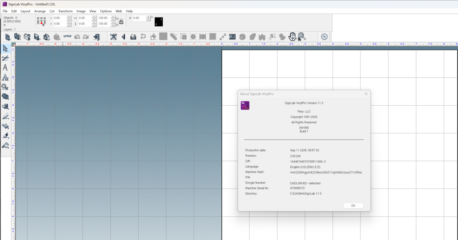Screen dimensions: 458x240
Task: Save the file with the floppy disk icon
Action: (x=37, y=37)
